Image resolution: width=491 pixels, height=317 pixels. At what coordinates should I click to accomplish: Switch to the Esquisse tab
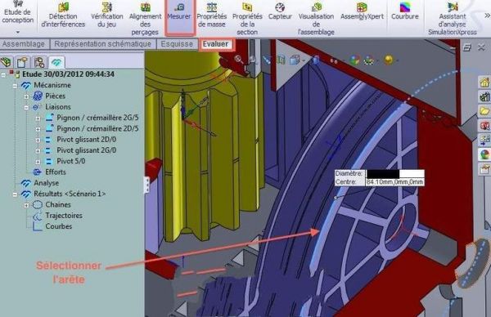177,44
